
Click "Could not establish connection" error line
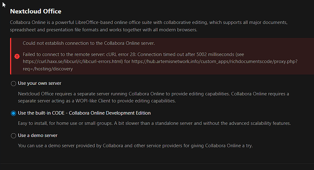tap(89, 43)
